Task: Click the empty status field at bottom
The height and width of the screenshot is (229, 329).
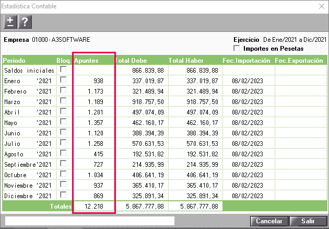Action: 90,221
